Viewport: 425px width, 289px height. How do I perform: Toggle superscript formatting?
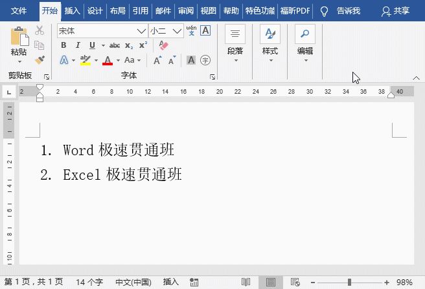[x=143, y=45]
